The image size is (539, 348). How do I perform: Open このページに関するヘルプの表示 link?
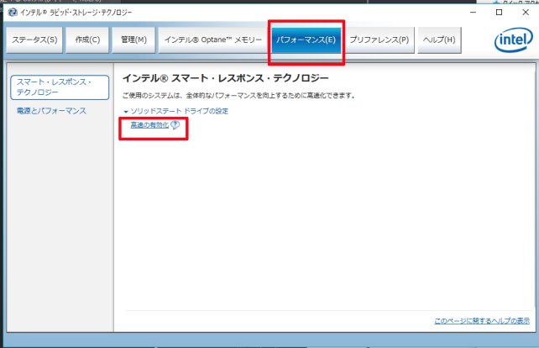pos(482,321)
